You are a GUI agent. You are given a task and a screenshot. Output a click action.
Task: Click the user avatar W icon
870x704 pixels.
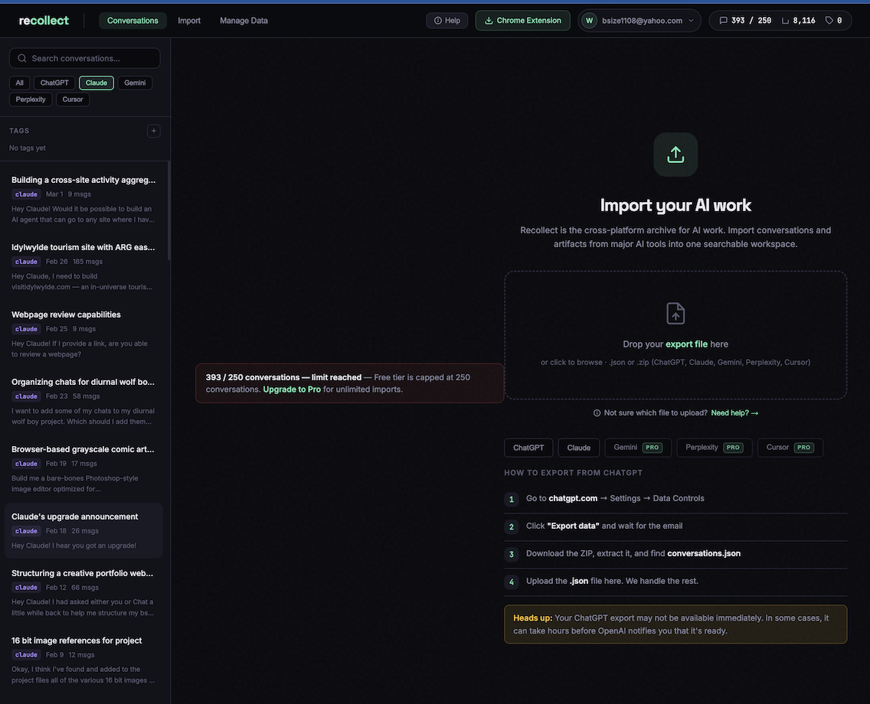[x=589, y=21]
